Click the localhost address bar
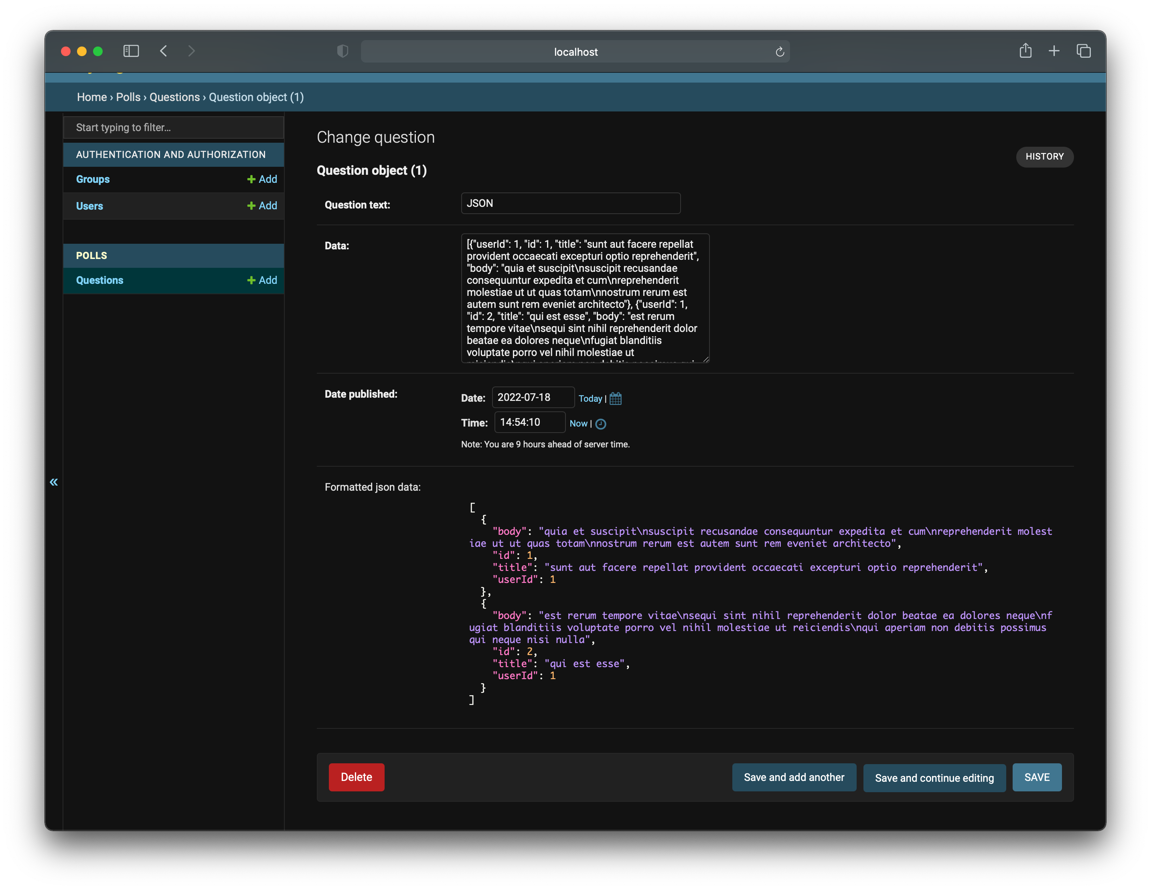Viewport: 1151px width, 890px height. pos(575,52)
